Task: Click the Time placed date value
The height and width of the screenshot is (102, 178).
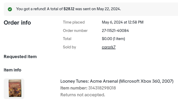Action: [x=123, y=22]
